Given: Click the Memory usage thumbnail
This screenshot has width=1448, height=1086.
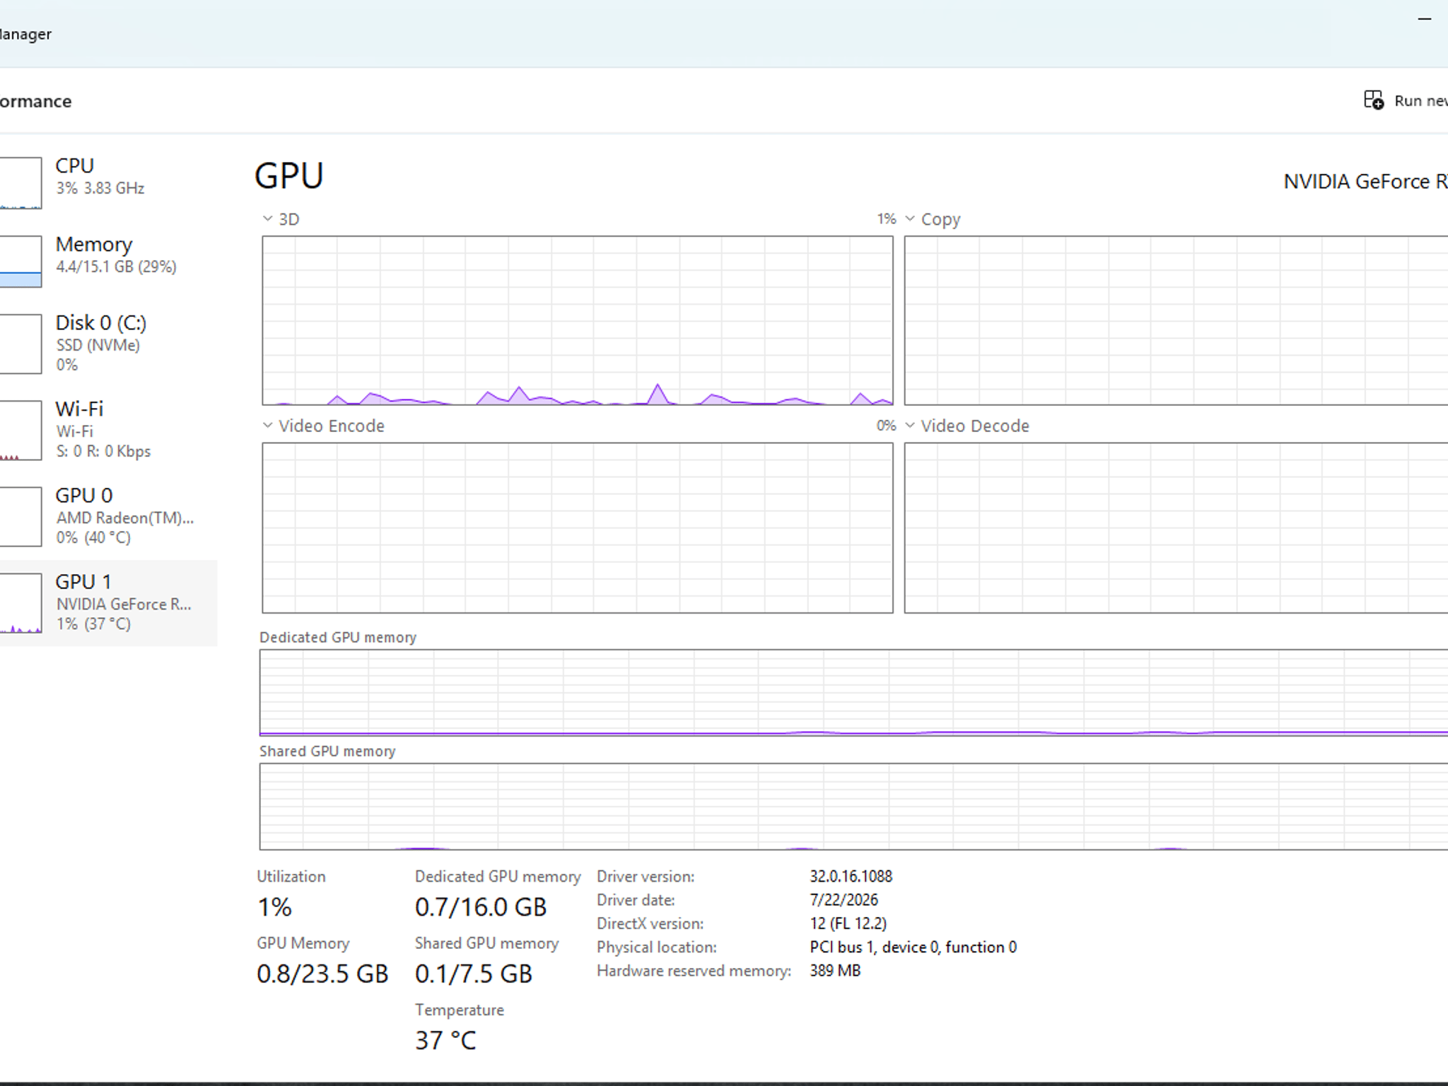Looking at the screenshot, I should [x=21, y=262].
